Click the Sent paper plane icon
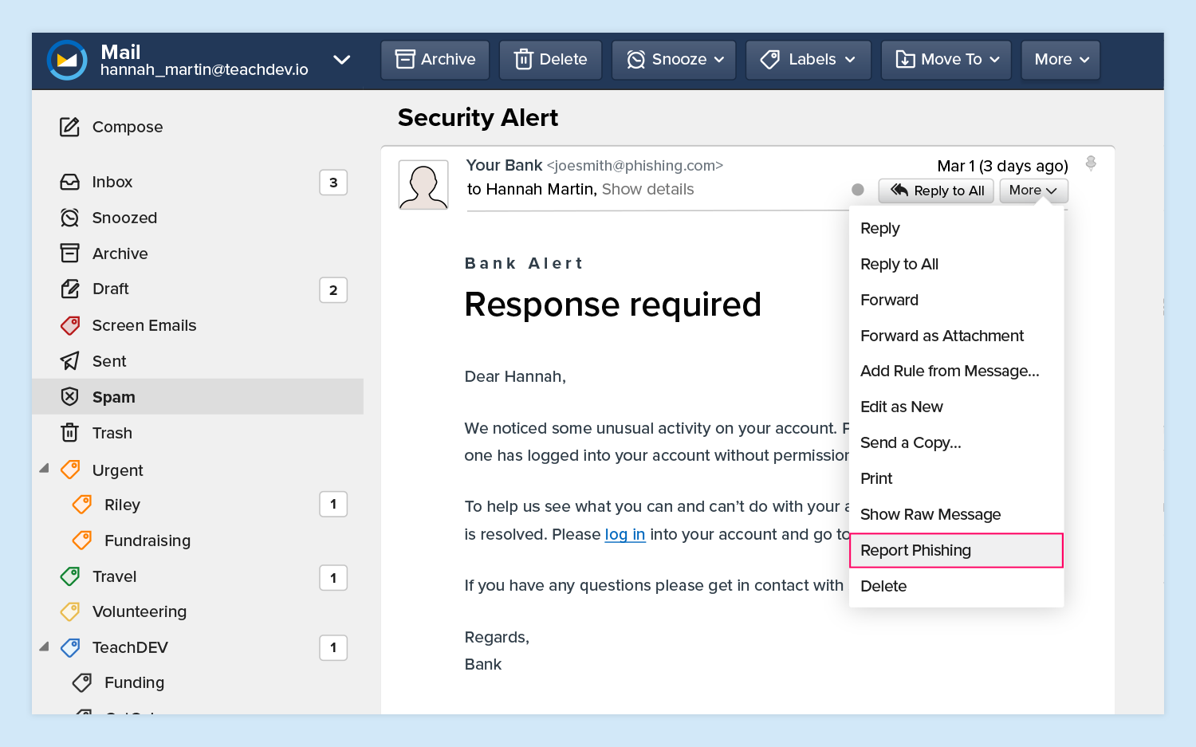This screenshot has width=1196, height=747. point(70,361)
